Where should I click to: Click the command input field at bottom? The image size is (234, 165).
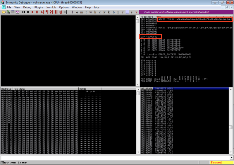click(115, 157)
